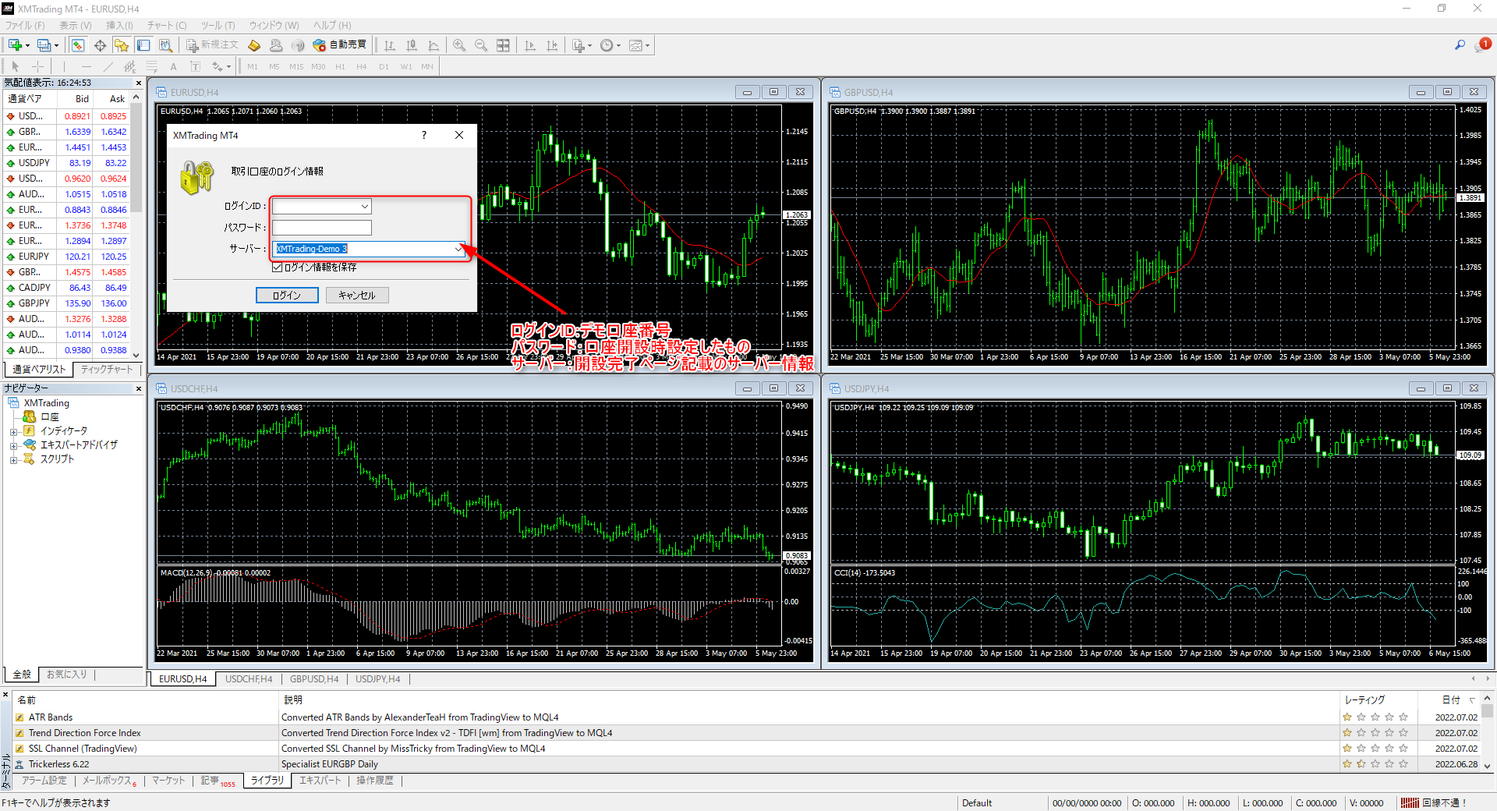Click the Cancel (キャンセル) button
Image resolution: width=1497 pixels, height=811 pixels.
click(x=356, y=296)
